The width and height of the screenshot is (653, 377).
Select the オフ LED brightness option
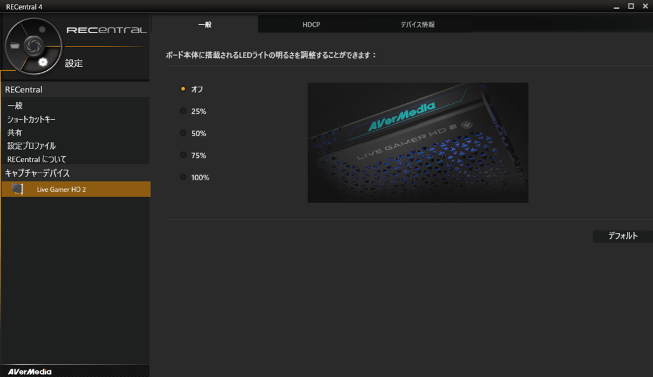coord(183,89)
